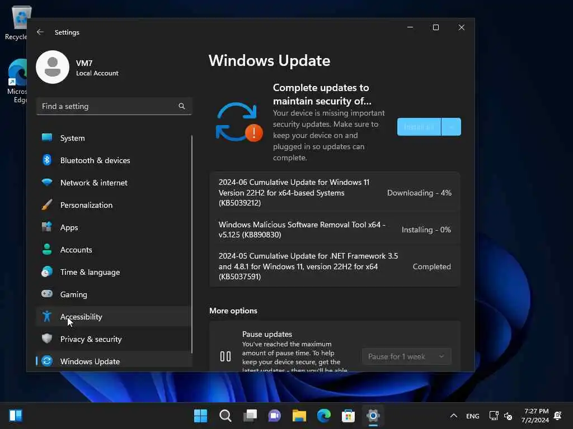Open File Explorer from the taskbar
Screen dimensions: 573x429
pyautogui.click(x=299, y=416)
